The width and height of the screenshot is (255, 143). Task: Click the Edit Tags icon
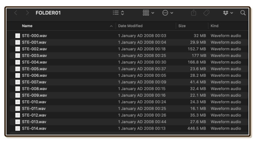[206, 13]
